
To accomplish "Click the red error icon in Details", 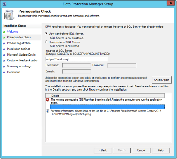I will tap(47, 100).
